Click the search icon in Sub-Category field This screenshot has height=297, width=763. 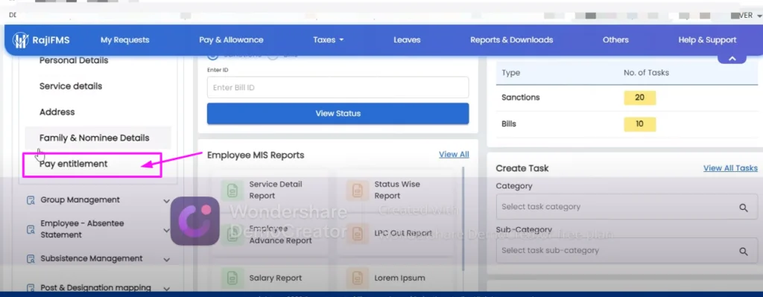pos(744,252)
